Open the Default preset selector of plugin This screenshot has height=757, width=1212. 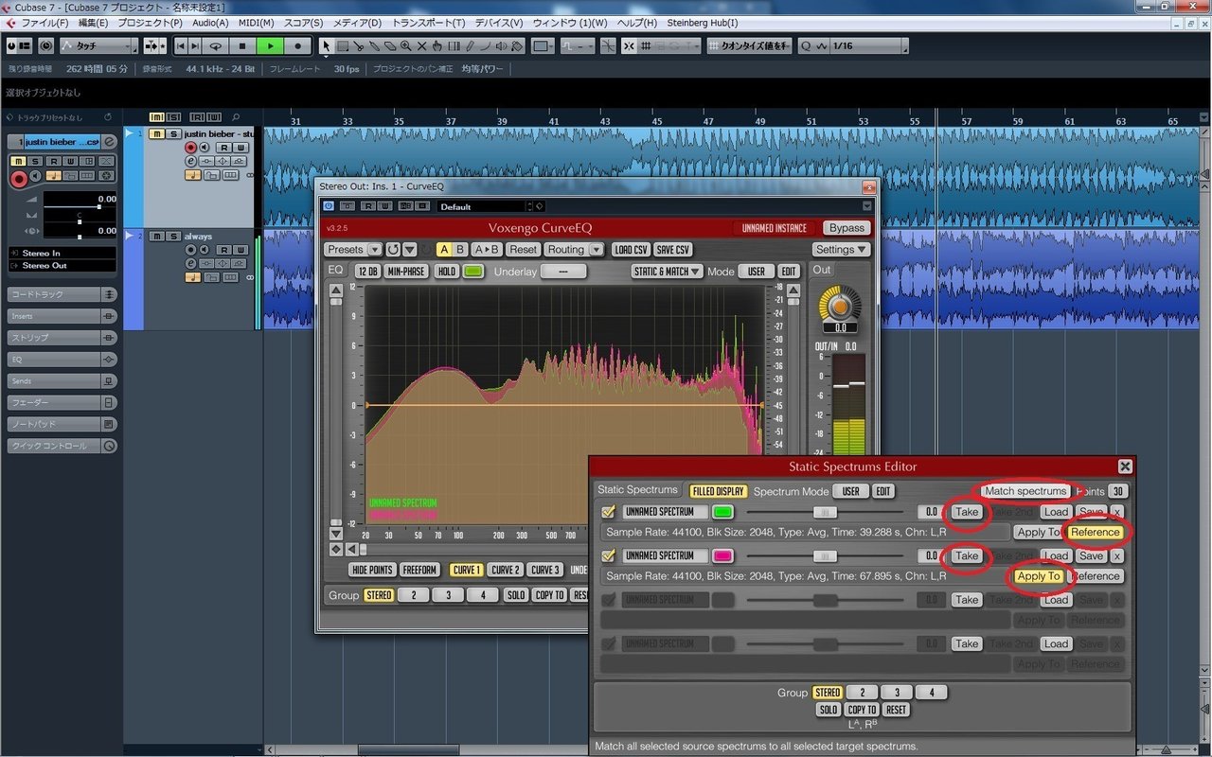pos(483,206)
